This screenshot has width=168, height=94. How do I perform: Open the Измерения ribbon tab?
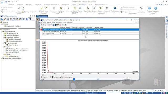click(x=65, y=5)
